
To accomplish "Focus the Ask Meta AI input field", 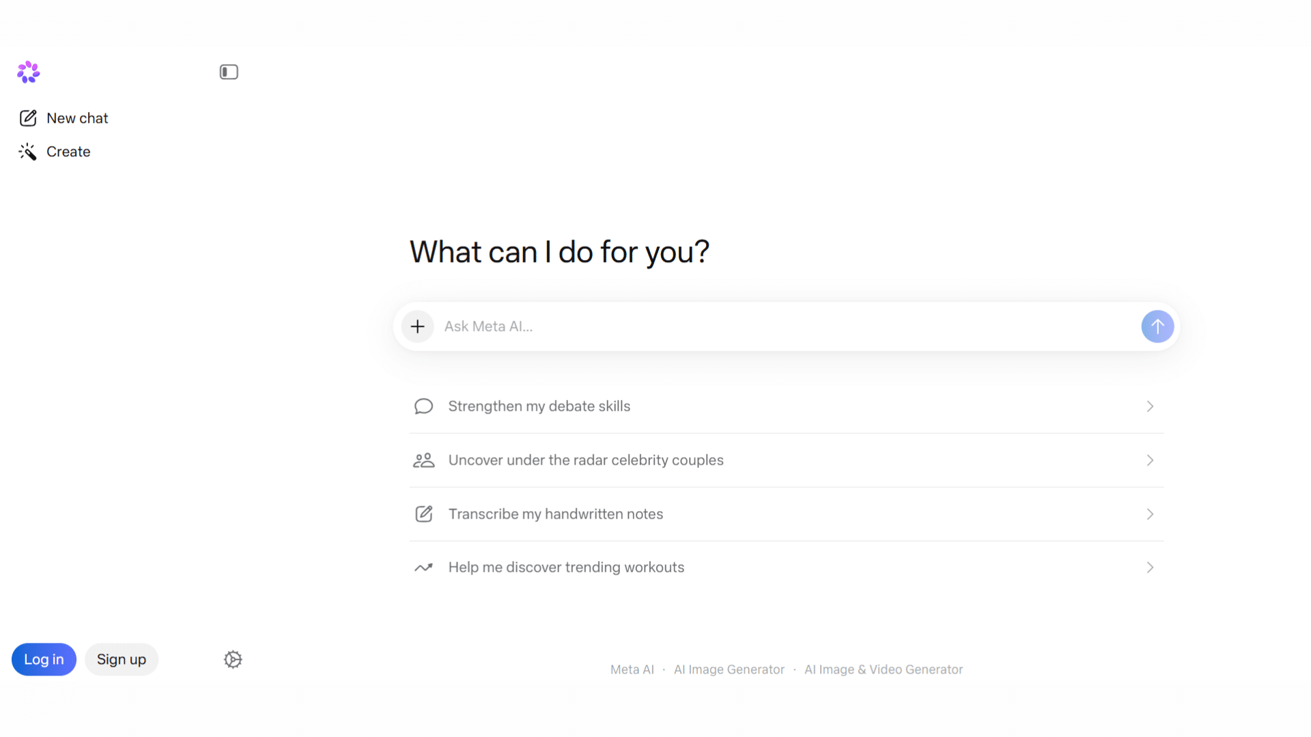I will tap(785, 326).
